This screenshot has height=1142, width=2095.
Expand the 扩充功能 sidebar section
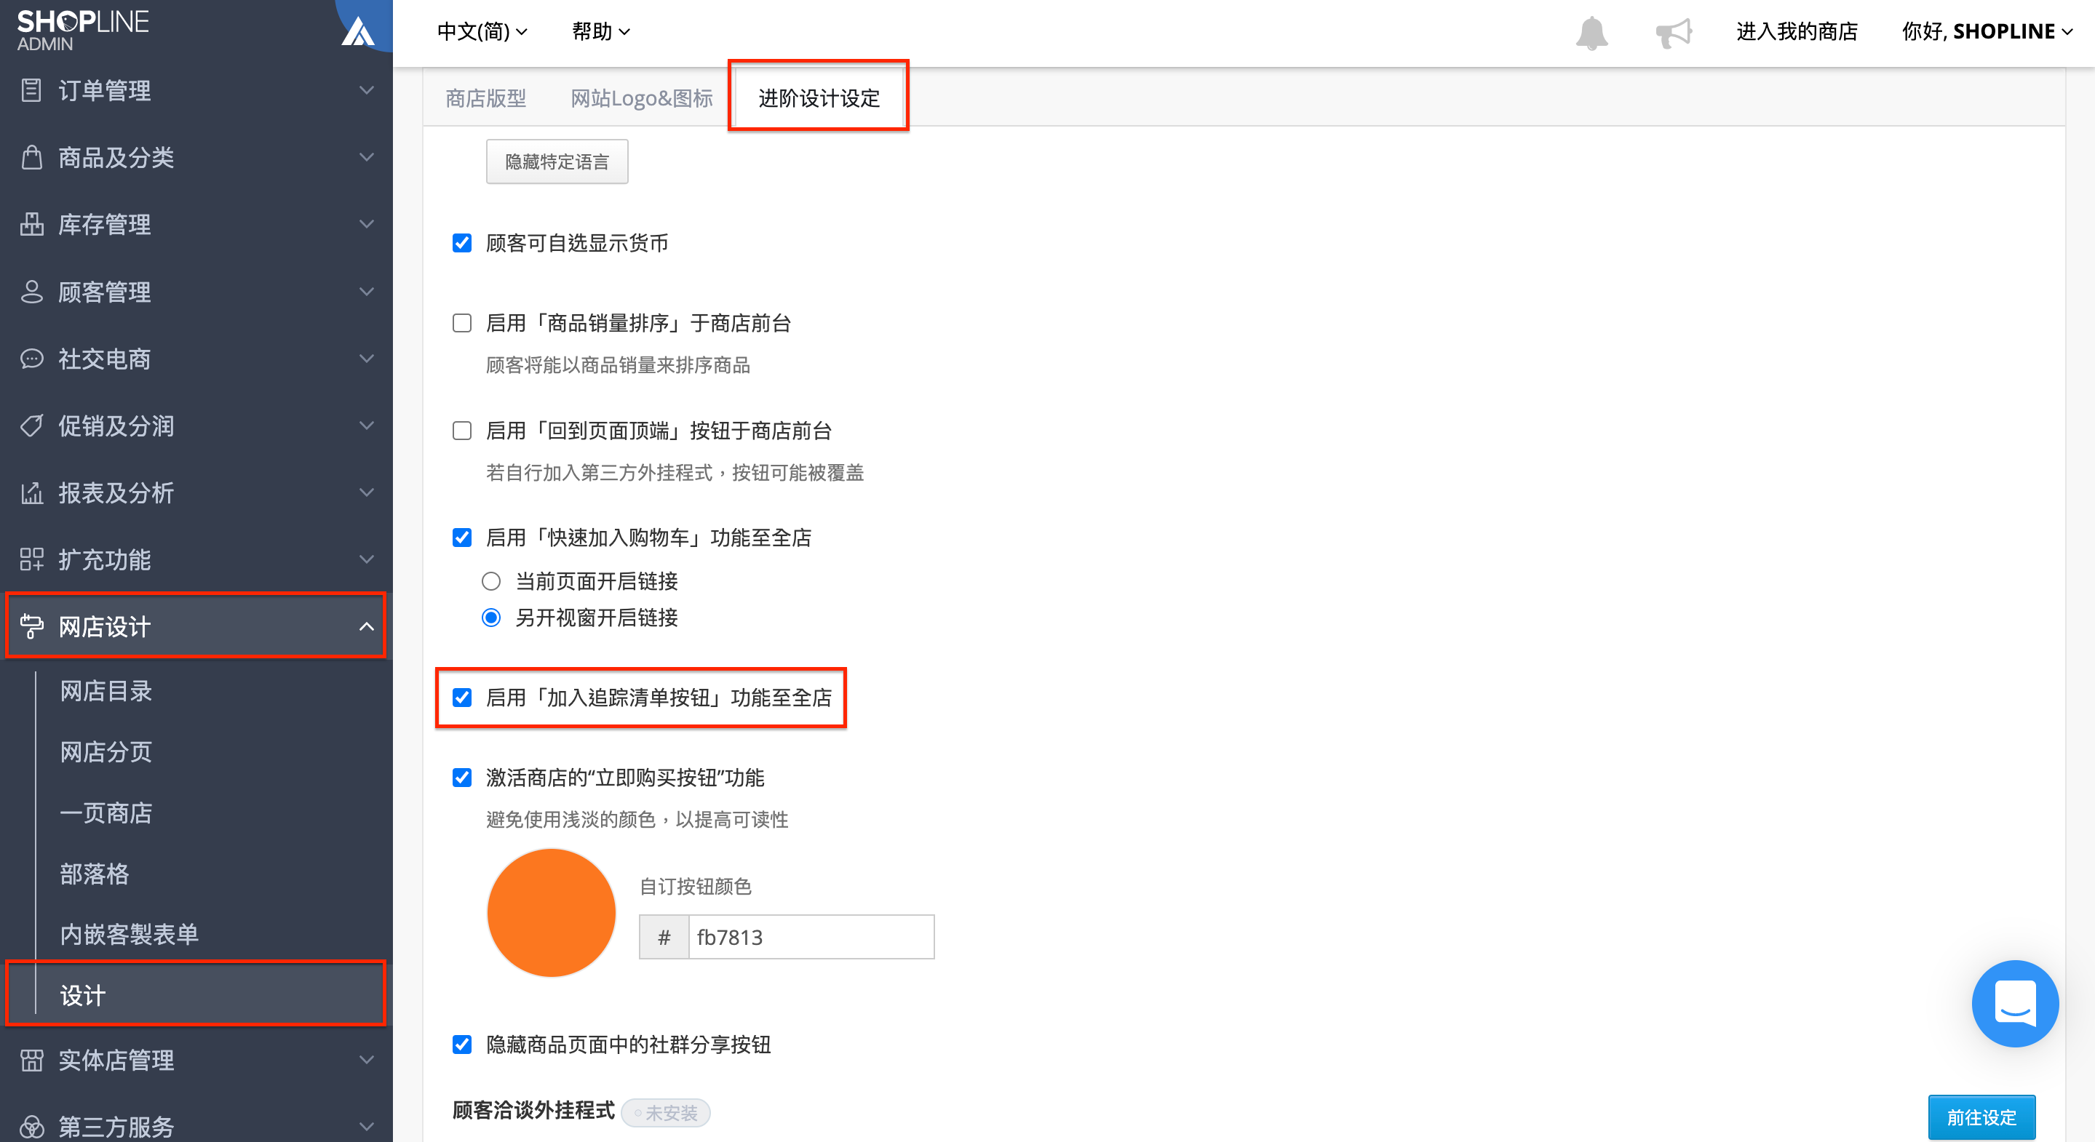point(196,559)
